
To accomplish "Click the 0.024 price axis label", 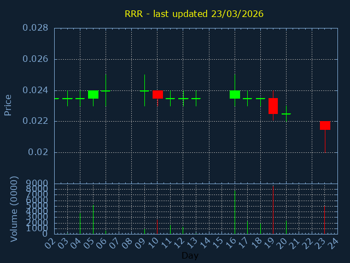I will coord(35,90).
